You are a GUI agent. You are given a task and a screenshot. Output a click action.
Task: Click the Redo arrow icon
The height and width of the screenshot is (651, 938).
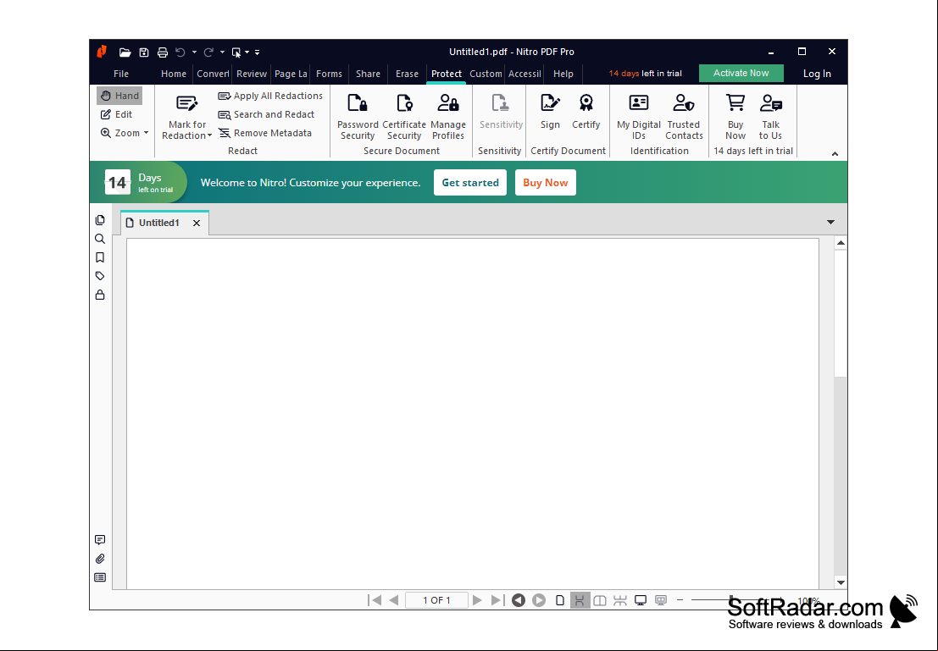coord(208,52)
